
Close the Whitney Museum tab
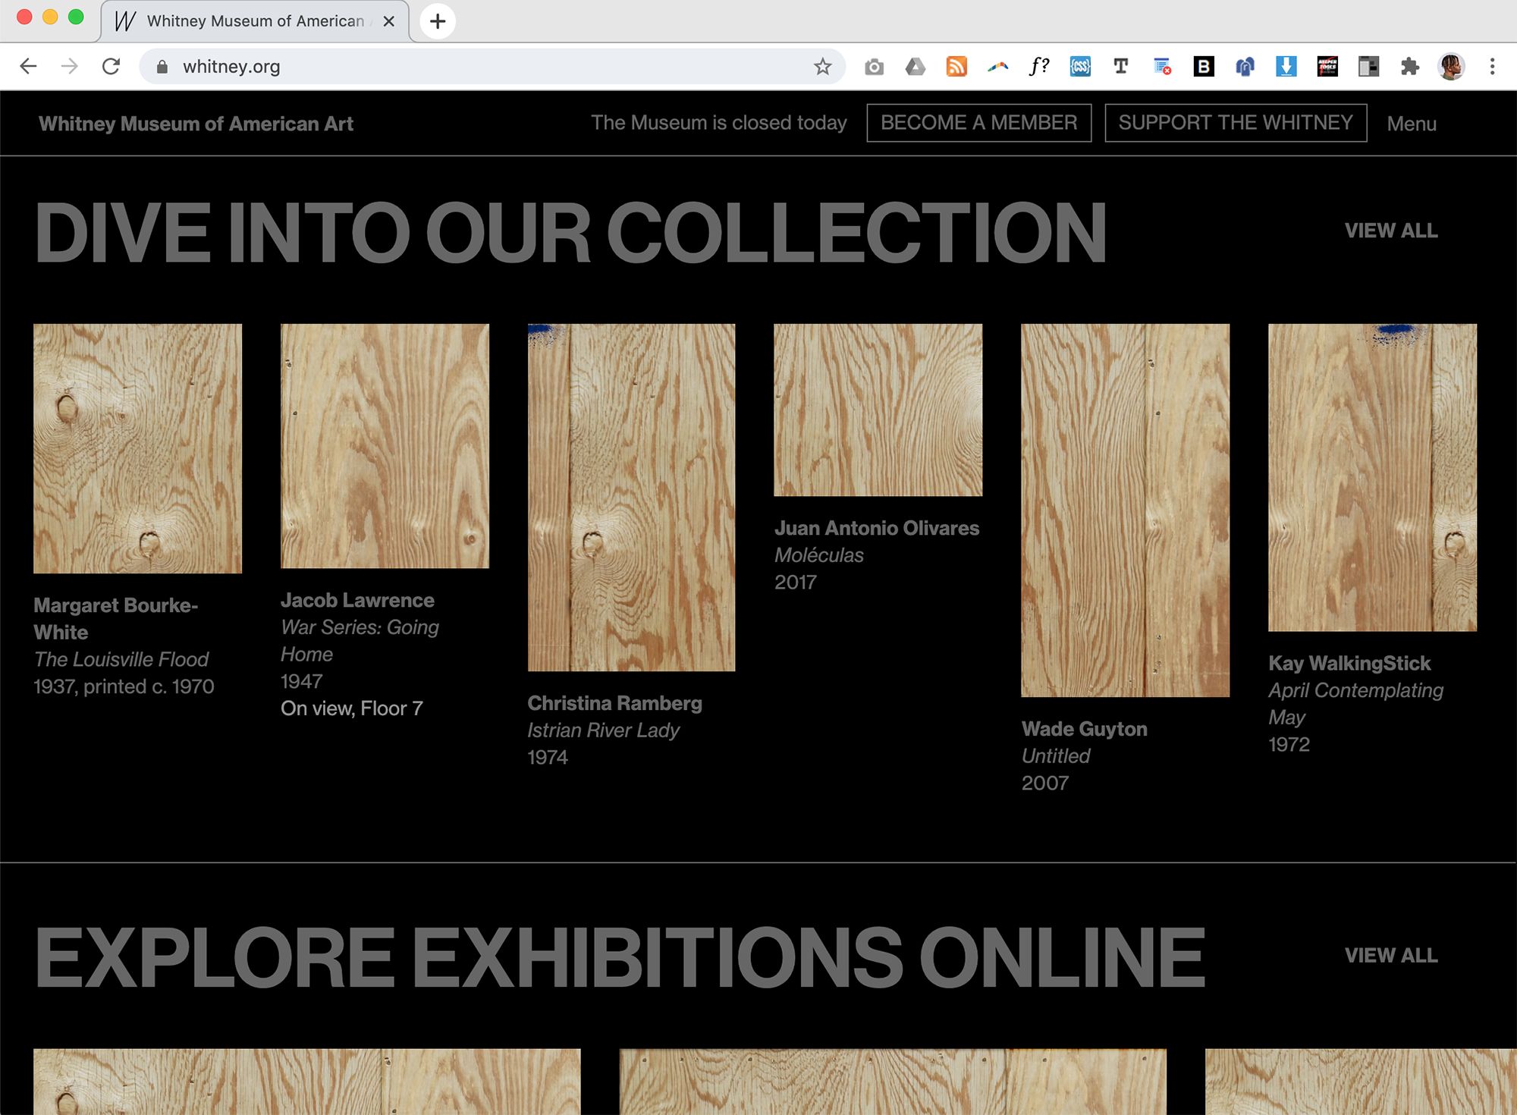pos(388,21)
